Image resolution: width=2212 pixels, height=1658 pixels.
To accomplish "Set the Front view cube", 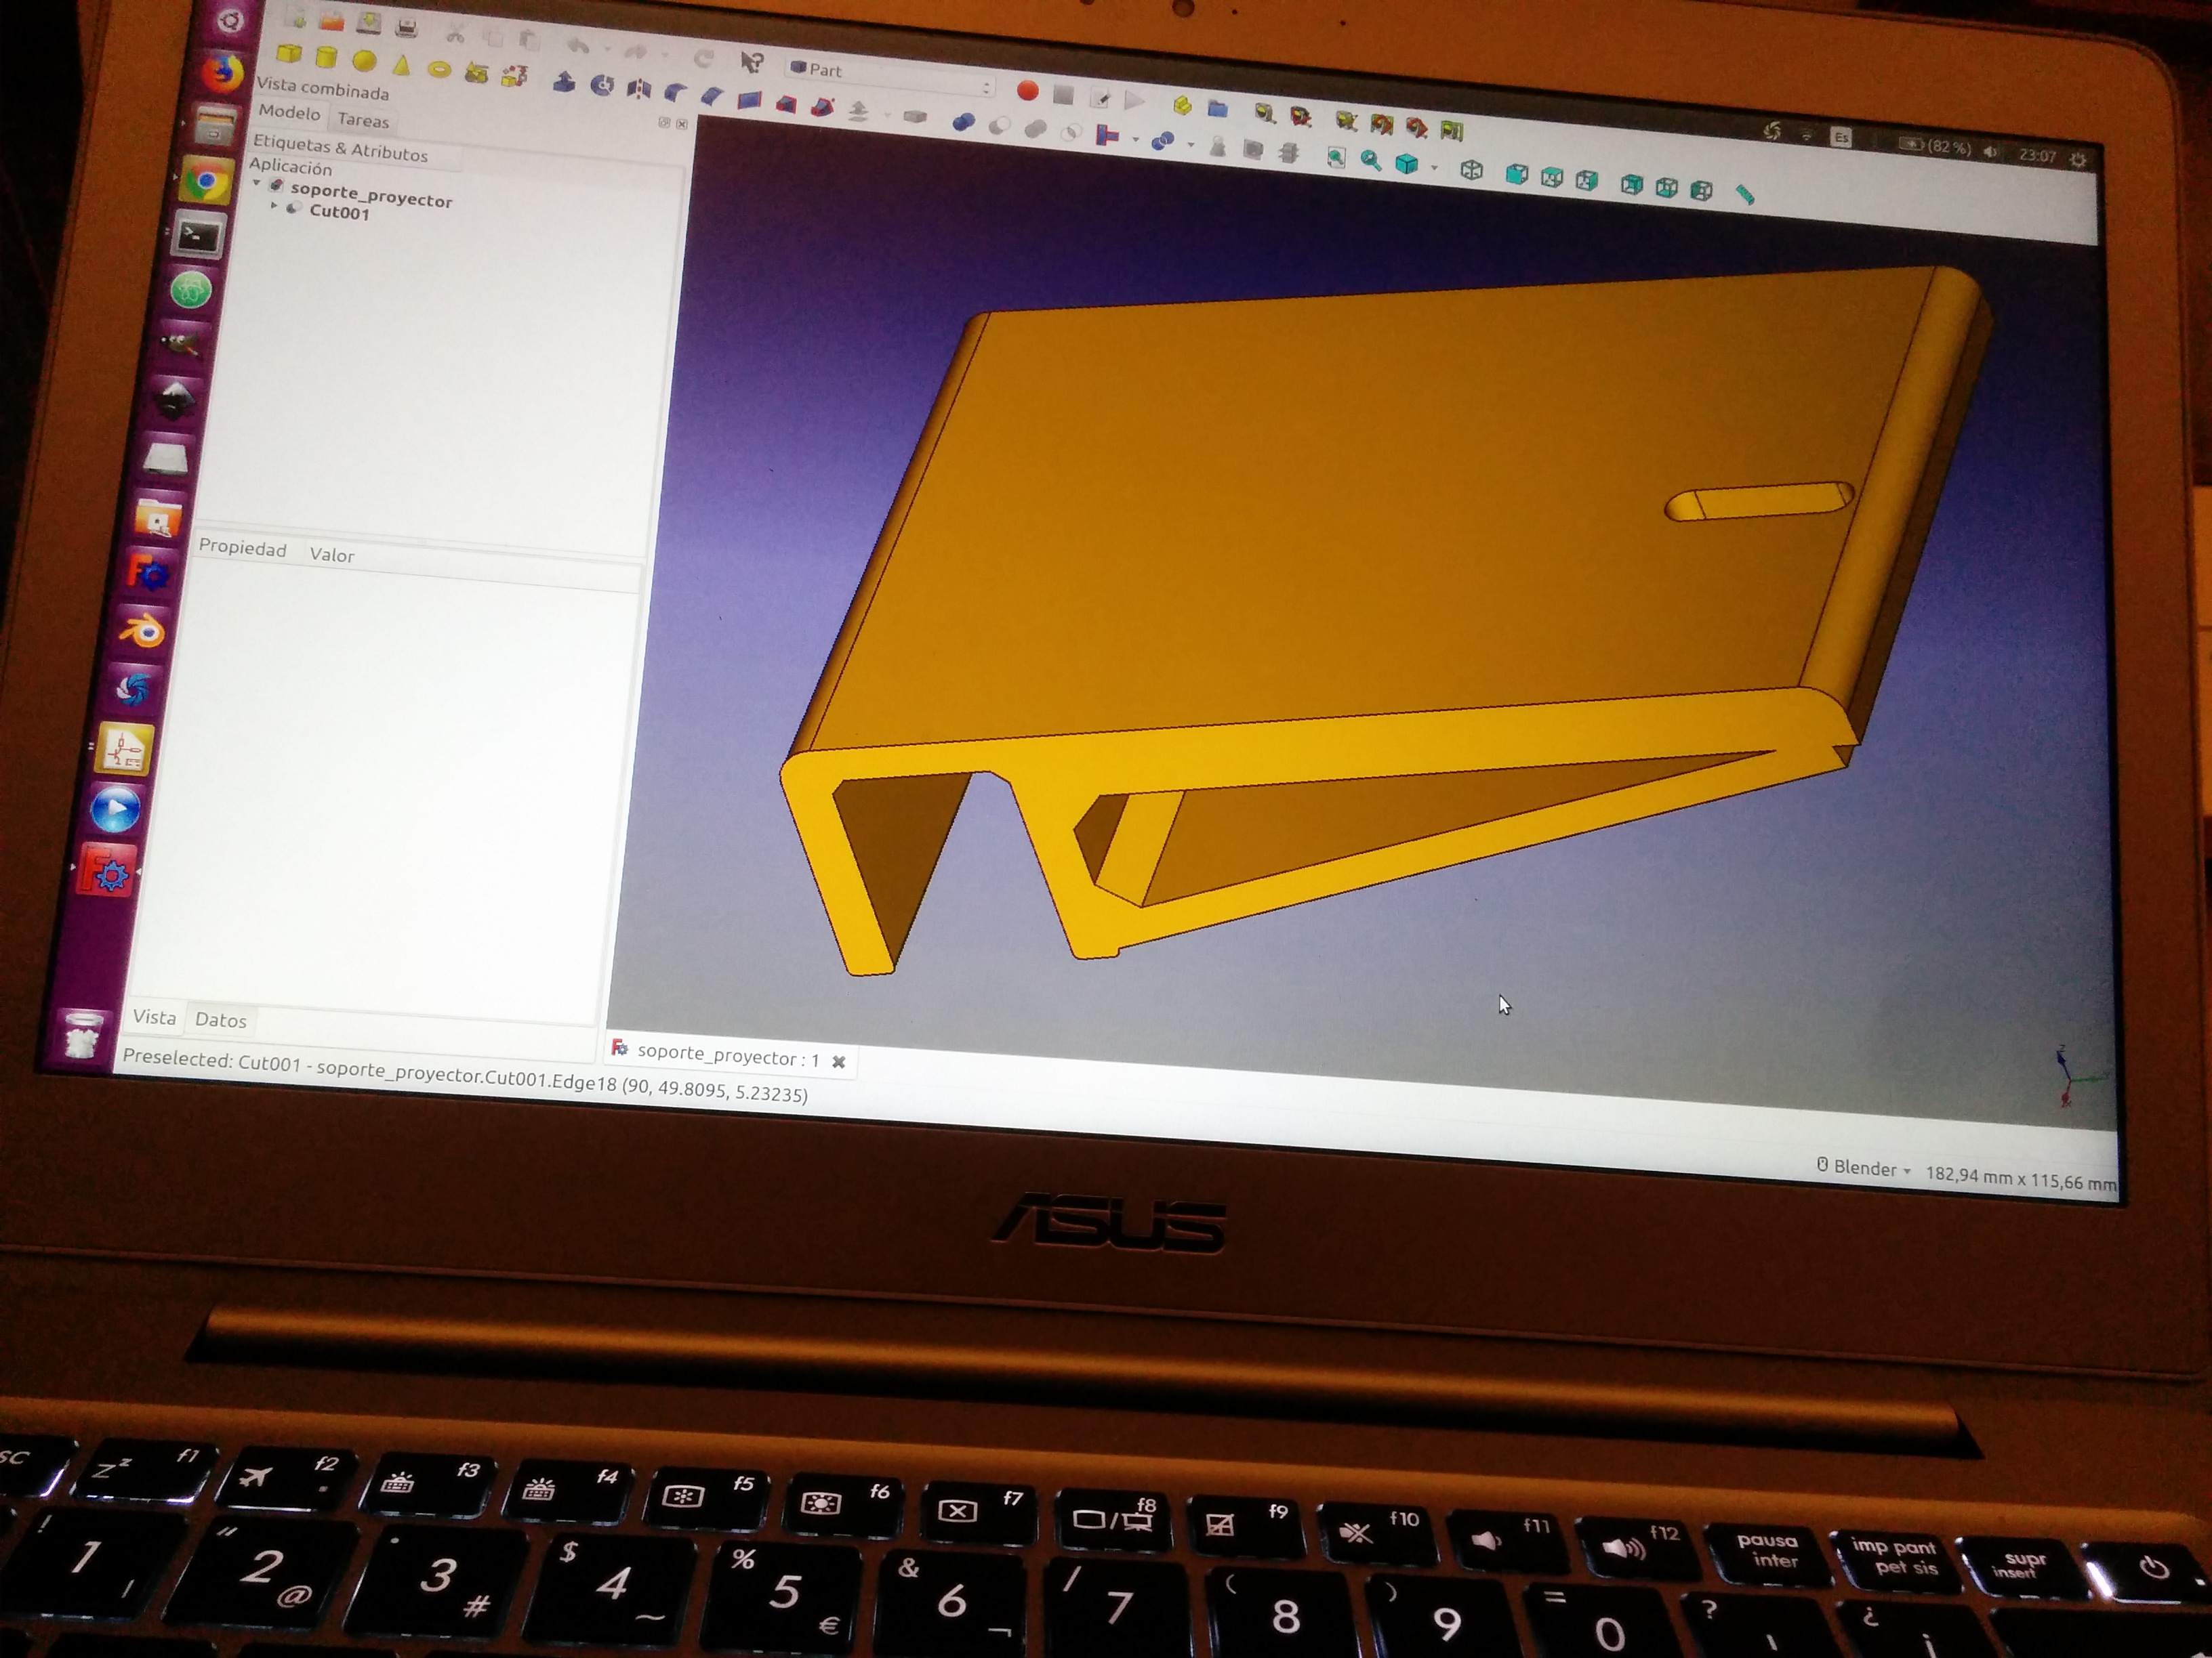I will click(x=1517, y=174).
